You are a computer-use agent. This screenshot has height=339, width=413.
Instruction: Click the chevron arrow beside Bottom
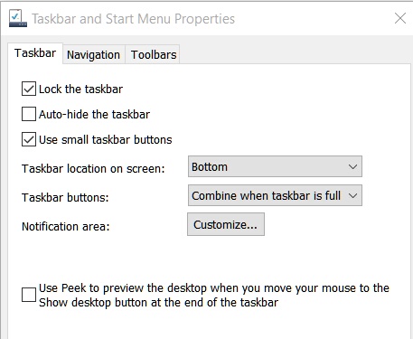click(x=352, y=166)
